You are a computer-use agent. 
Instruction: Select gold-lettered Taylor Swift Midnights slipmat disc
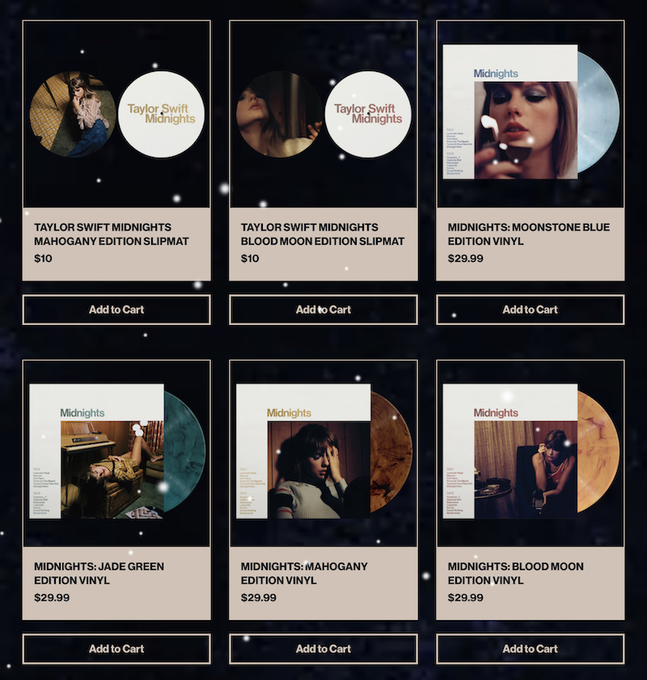(161, 114)
